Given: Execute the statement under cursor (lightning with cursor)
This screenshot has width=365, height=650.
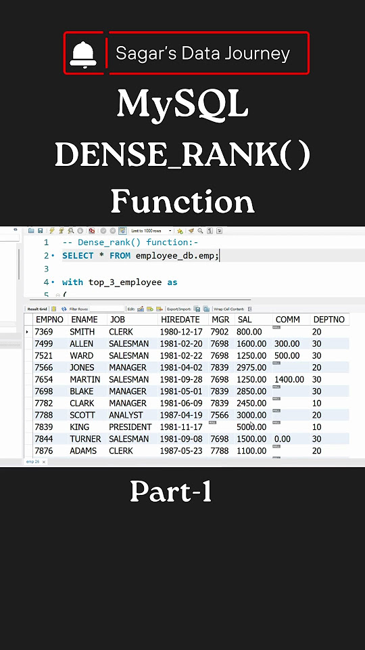Looking at the screenshot, I should click(62, 230).
